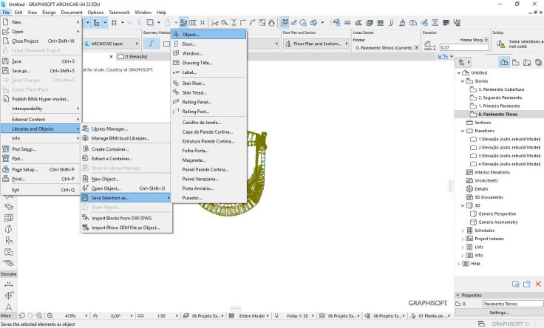Click Print... in File menu
This screenshot has width=544, height=328.
[41, 179]
